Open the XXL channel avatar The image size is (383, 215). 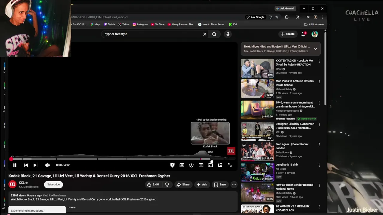[12, 184]
